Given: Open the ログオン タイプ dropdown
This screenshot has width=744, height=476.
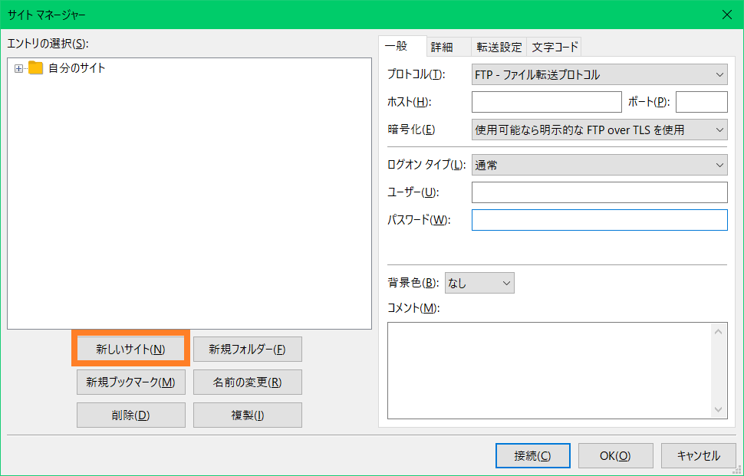Looking at the screenshot, I should coord(599,165).
